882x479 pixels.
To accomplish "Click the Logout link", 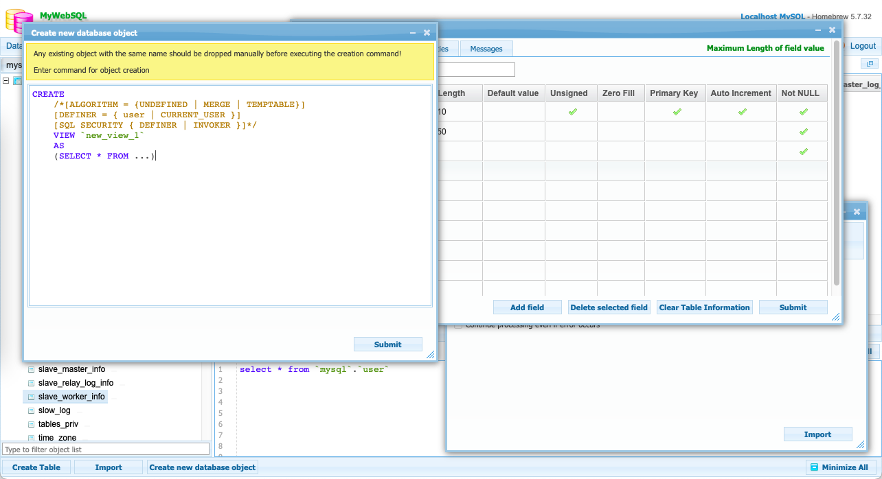I will point(863,46).
